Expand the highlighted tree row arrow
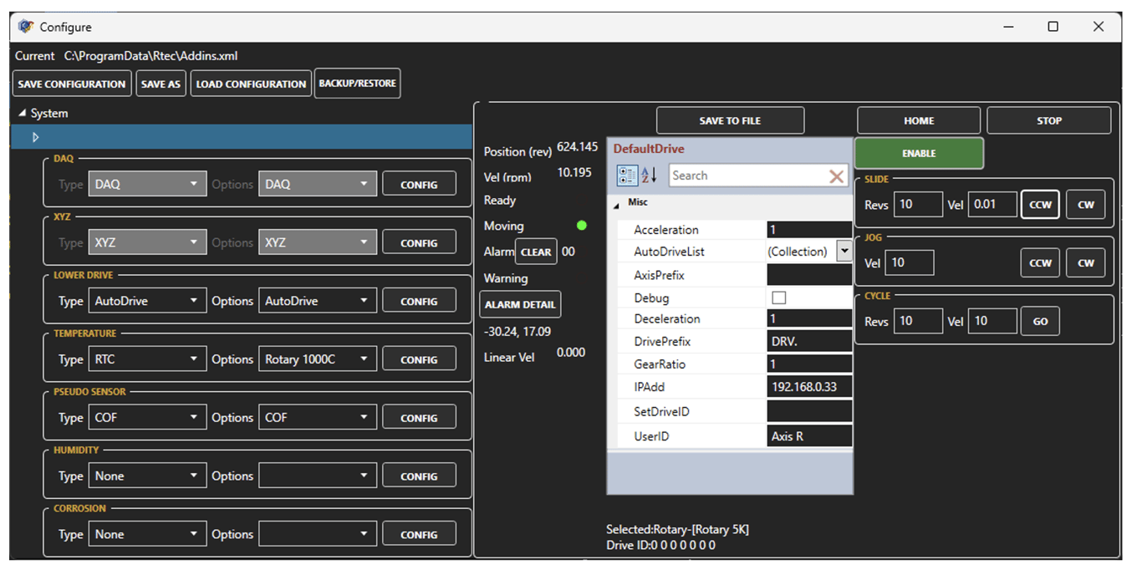 pyautogui.click(x=35, y=137)
